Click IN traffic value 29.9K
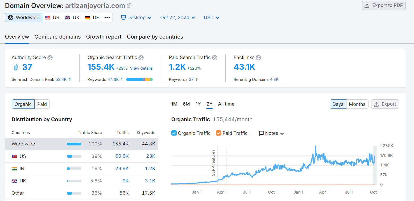Image resolution: width=414 pixels, height=201 pixels. coord(122,169)
